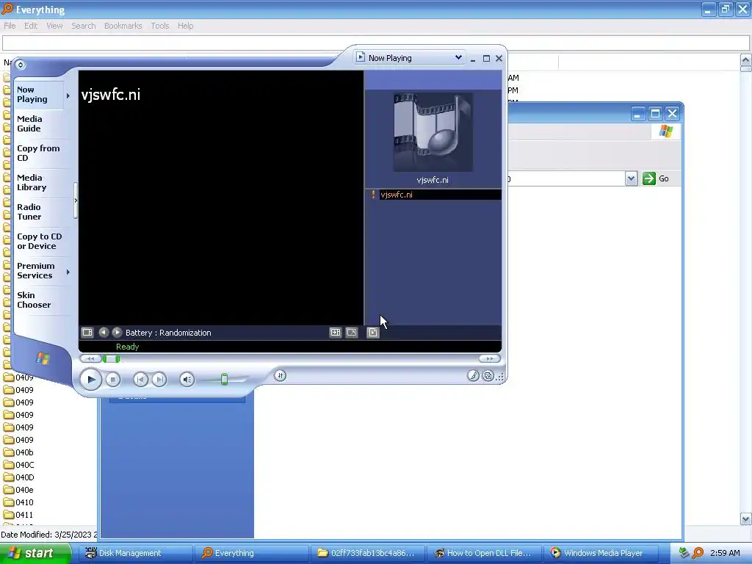Viewport: 752px width, 564px height.
Task: Open the Now Playing dropdown list
Action: (x=458, y=57)
